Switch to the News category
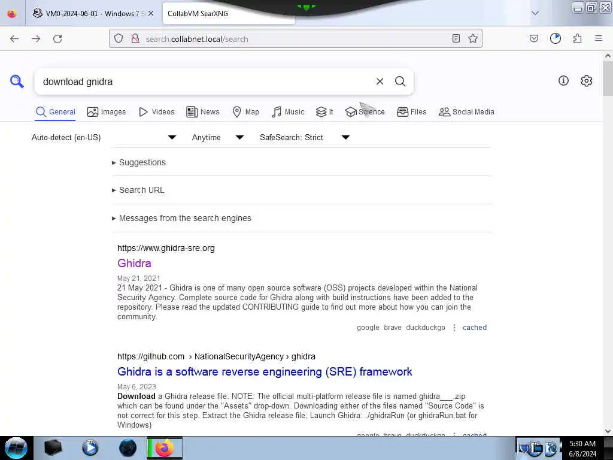The width and height of the screenshot is (613, 460). tap(202, 112)
